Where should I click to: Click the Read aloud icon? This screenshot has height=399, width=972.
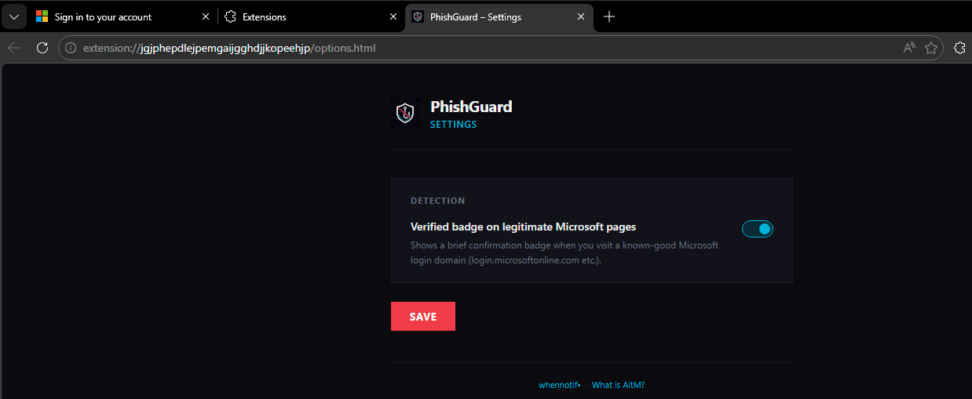pos(909,48)
